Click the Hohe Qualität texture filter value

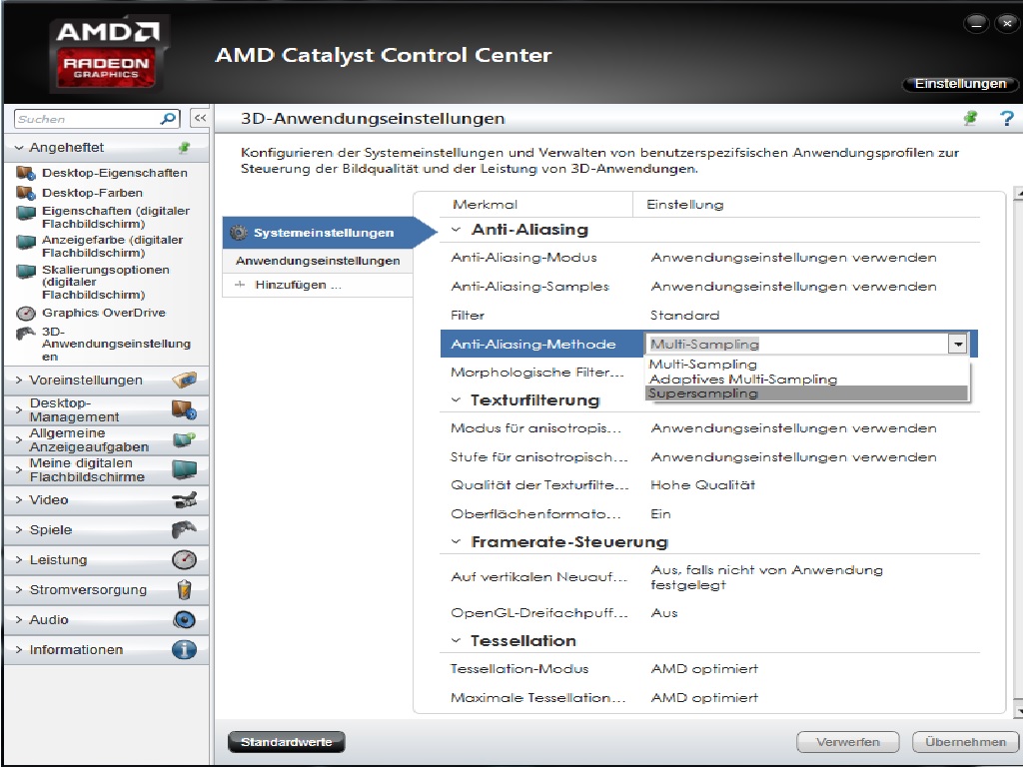coord(702,485)
